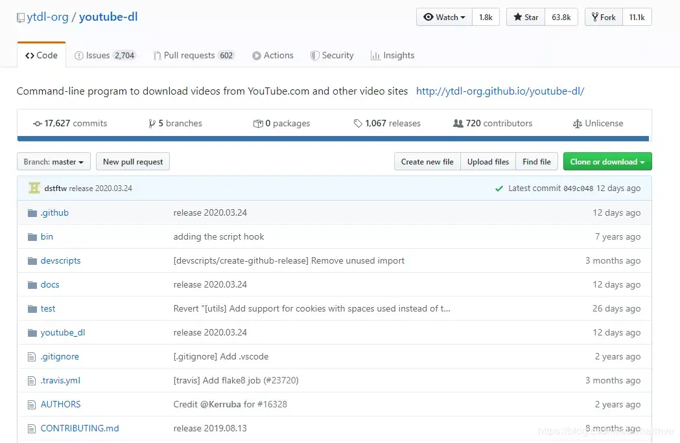Open the AUTHORS file

pyautogui.click(x=61, y=404)
